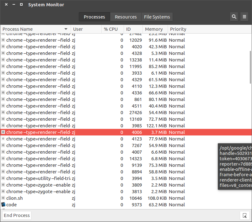
Task: Sort by the User column header
Action: [86, 29]
